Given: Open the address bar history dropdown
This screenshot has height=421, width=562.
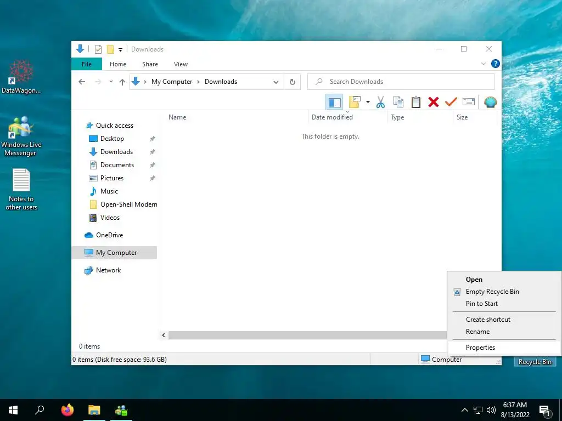Looking at the screenshot, I should click(276, 82).
